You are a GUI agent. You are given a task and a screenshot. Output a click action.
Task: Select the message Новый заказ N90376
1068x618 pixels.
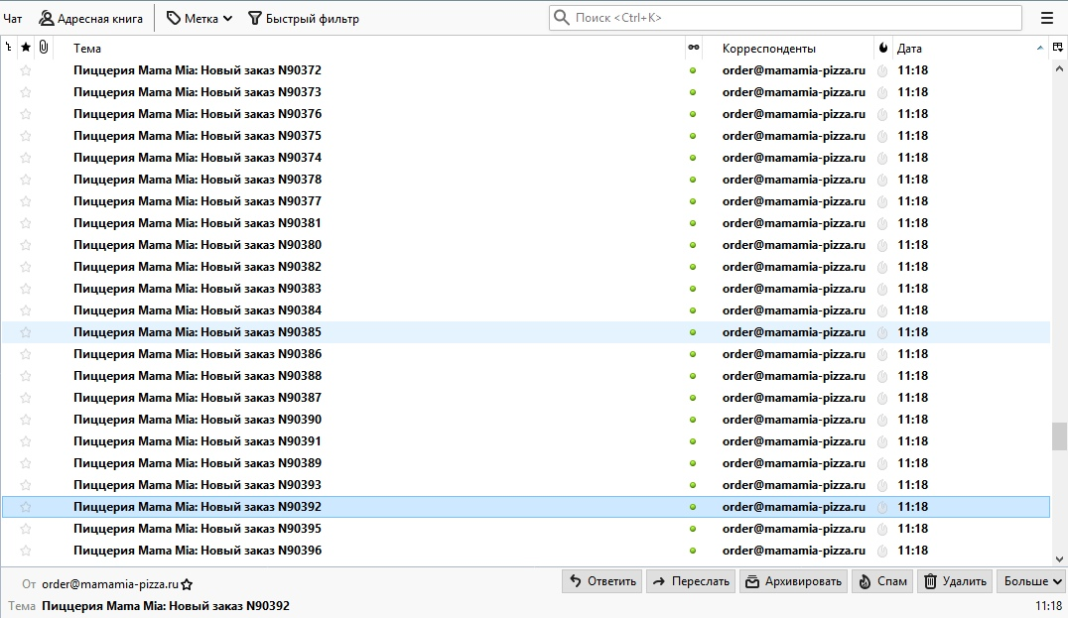tap(526, 114)
